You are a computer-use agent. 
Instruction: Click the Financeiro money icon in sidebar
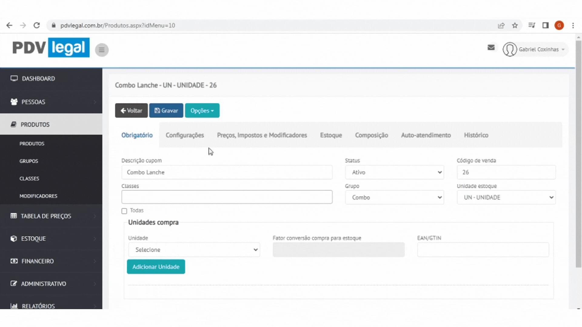pyautogui.click(x=14, y=261)
